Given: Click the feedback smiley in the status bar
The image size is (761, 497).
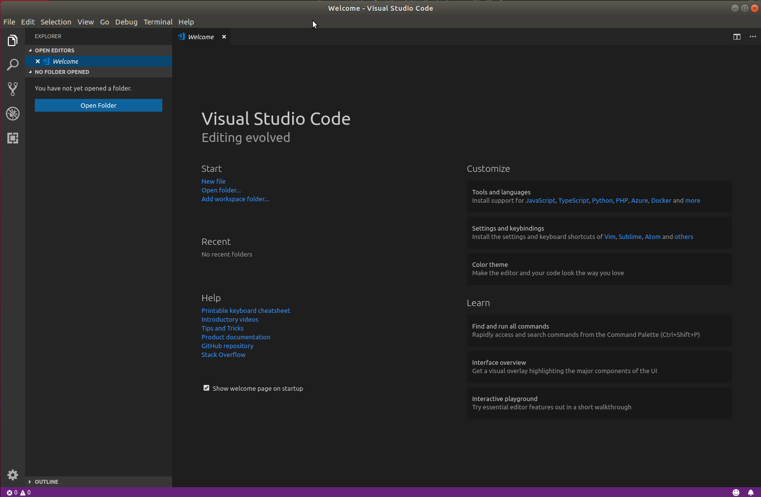Looking at the screenshot, I should 736,492.
